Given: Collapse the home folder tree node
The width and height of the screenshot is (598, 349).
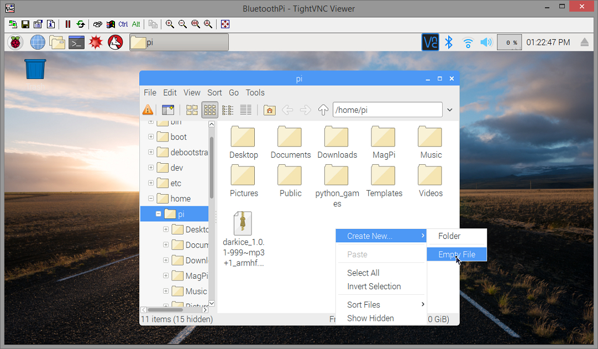Looking at the screenshot, I should point(151,198).
